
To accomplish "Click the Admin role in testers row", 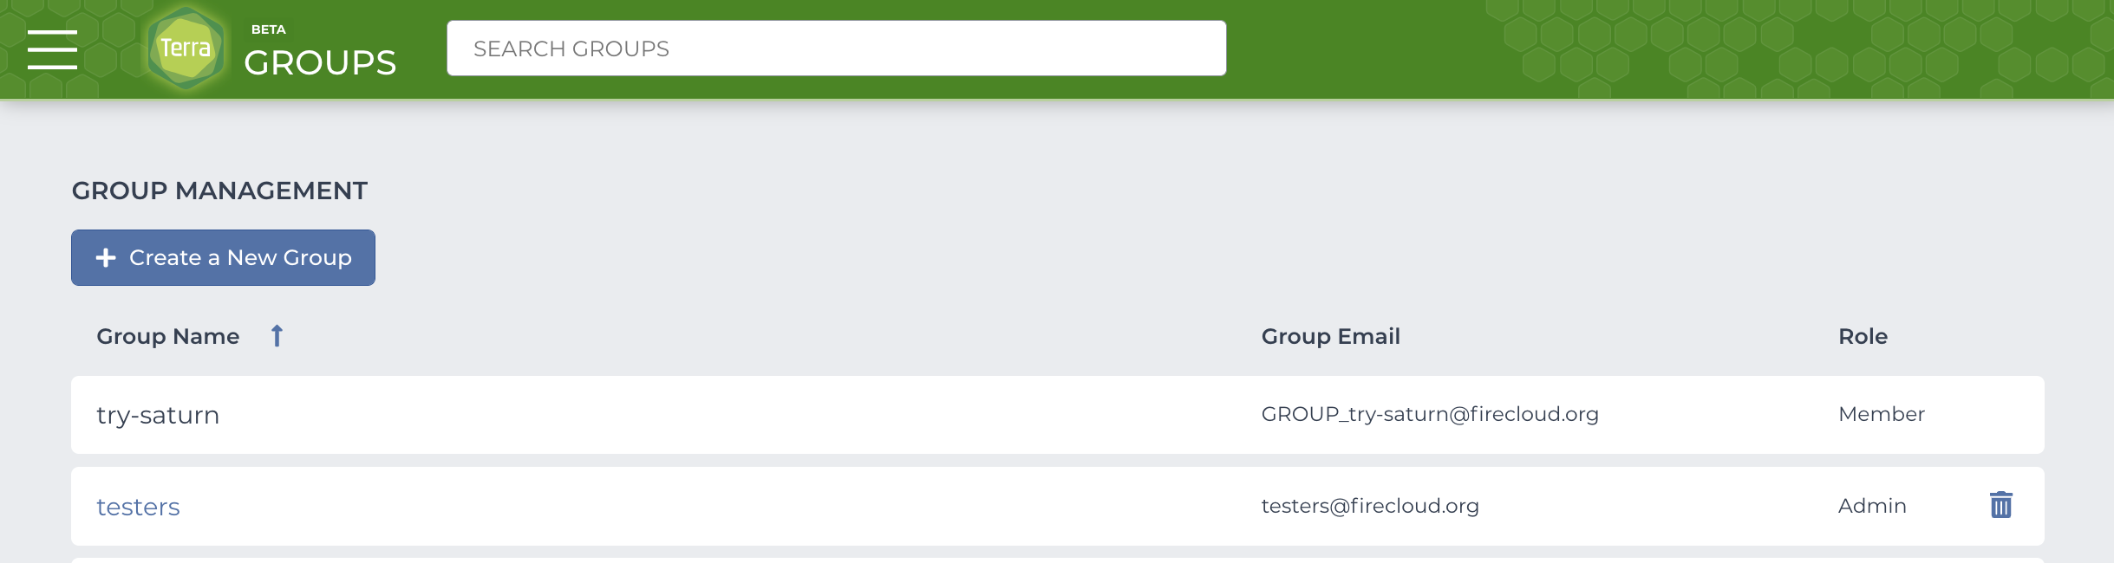I will [x=1872, y=506].
